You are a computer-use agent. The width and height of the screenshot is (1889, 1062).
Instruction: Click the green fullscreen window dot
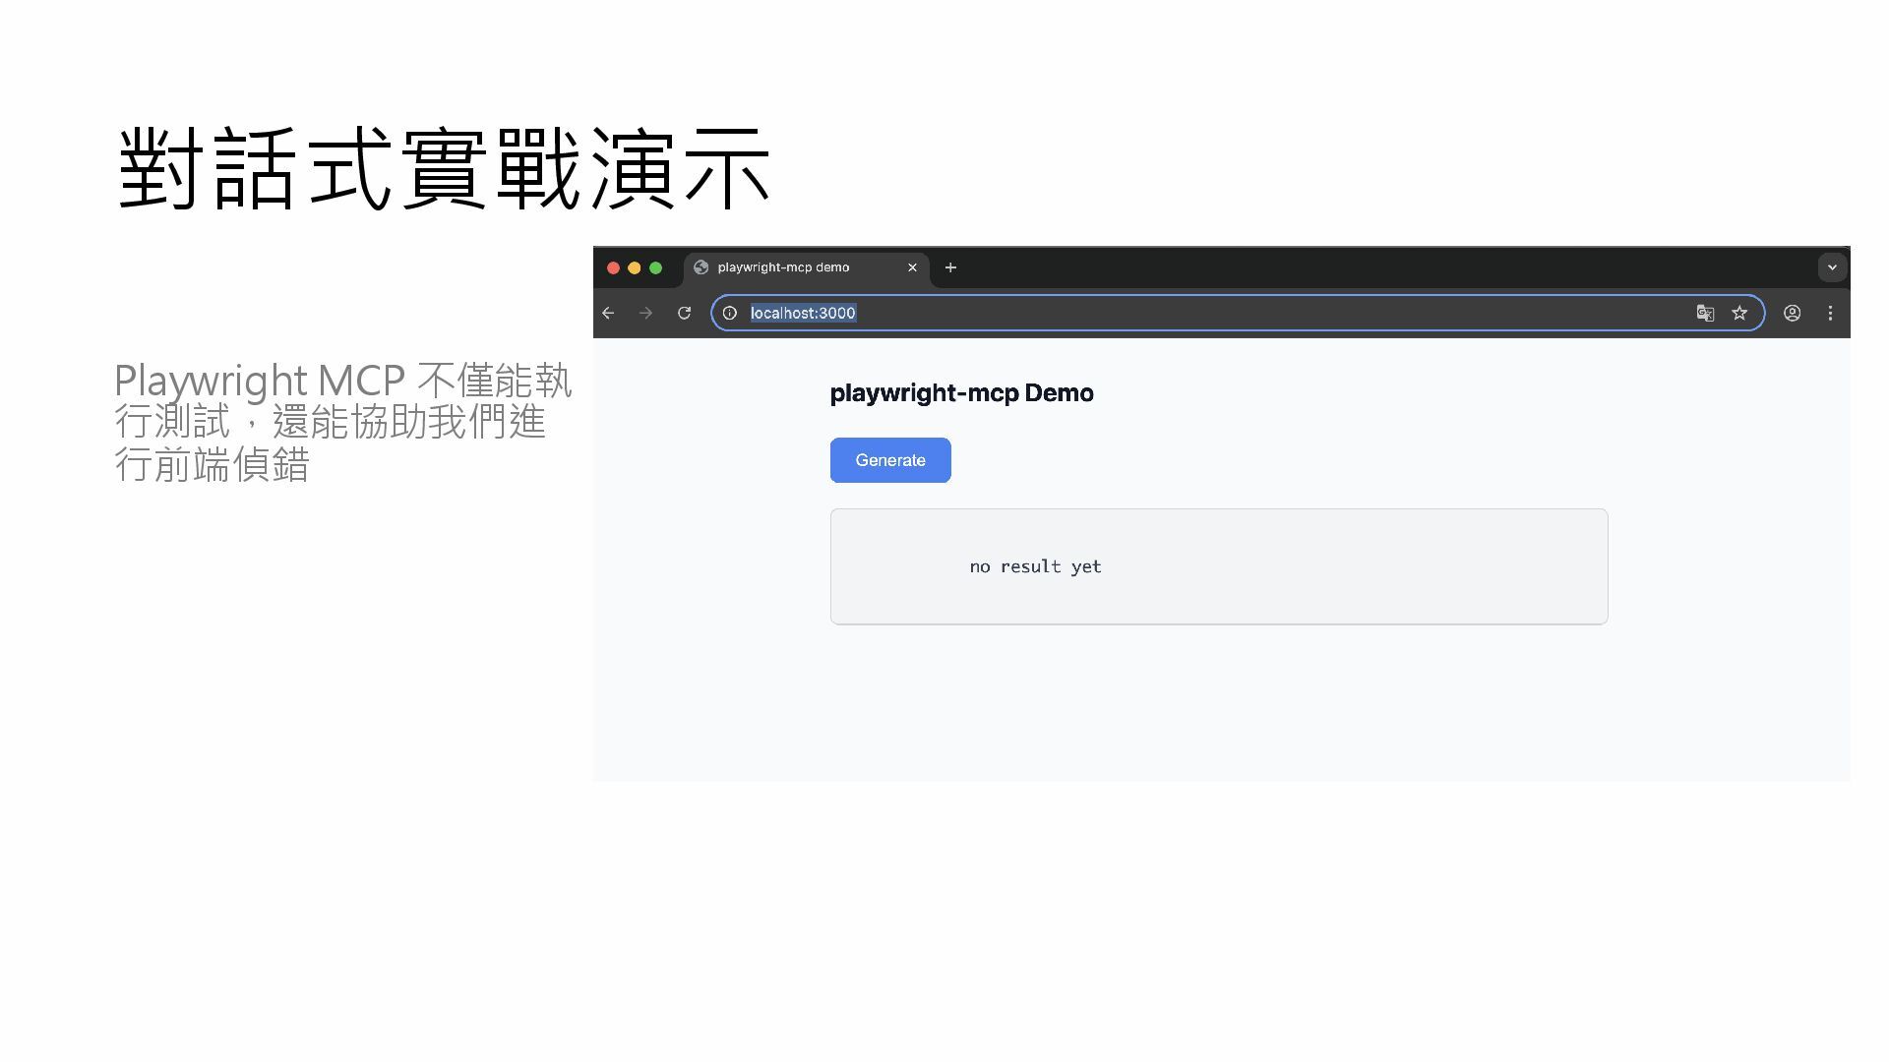(x=656, y=267)
